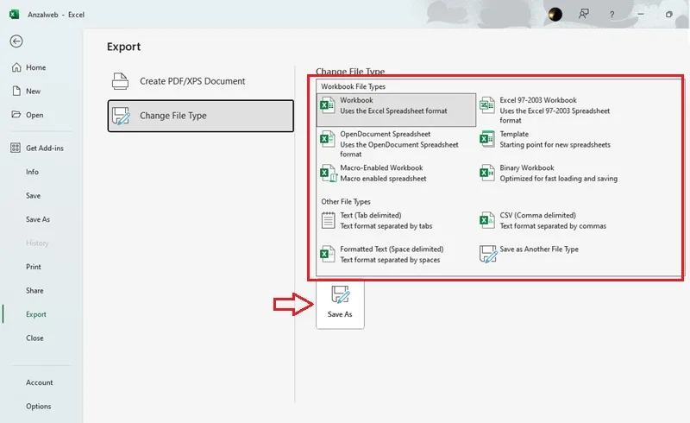
Task: Select the Workbook file type icon
Action: (x=328, y=105)
